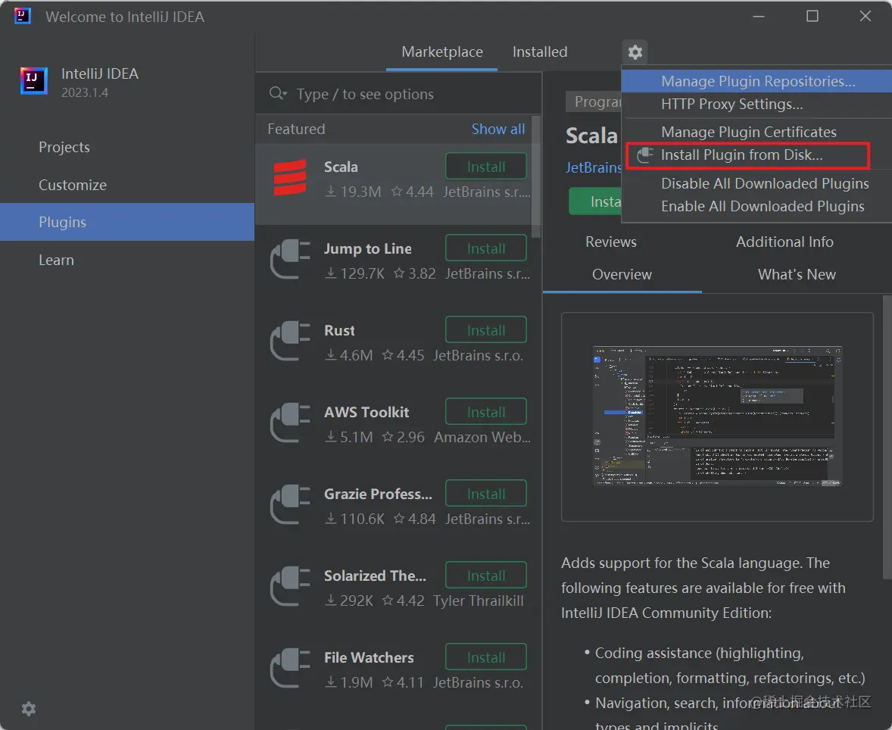
Task: Select the Solarized The... plugin name
Action: click(375, 576)
